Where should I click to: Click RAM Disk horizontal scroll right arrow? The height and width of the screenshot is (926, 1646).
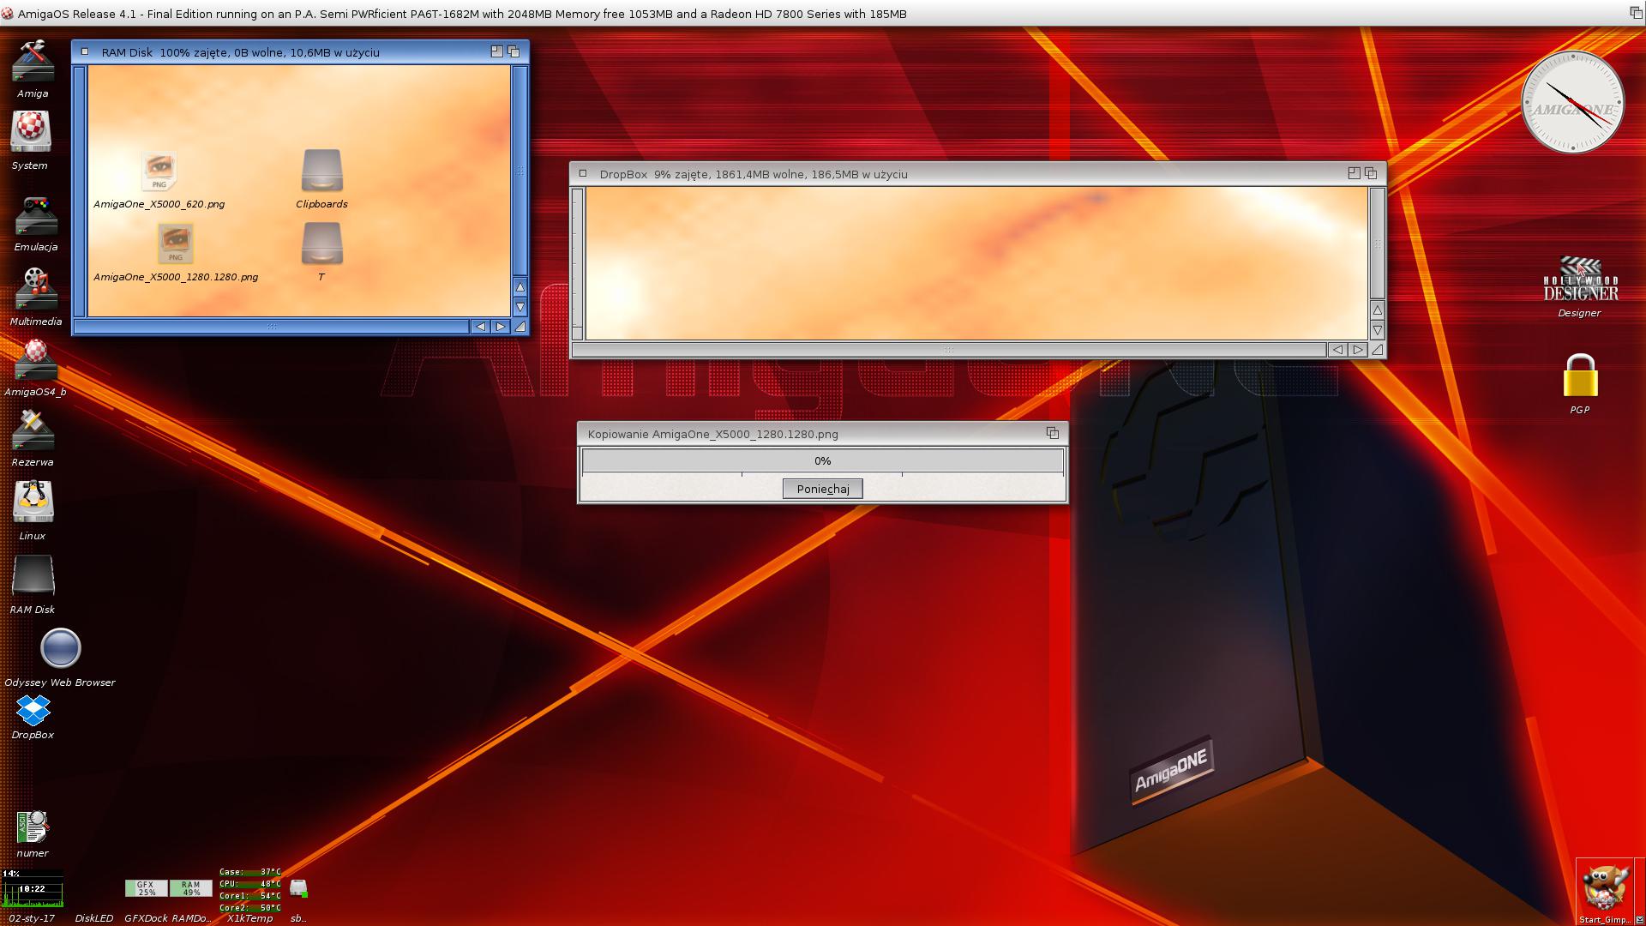501,327
